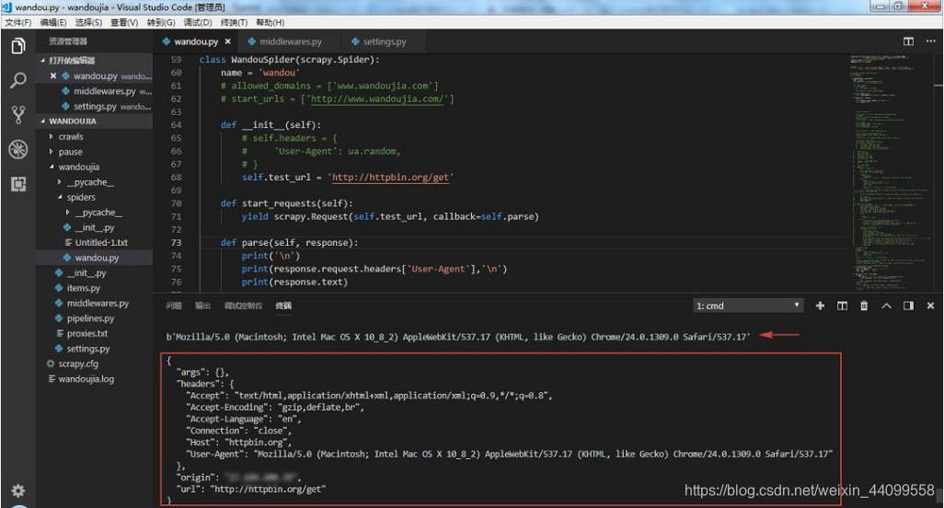The width and height of the screenshot is (944, 508).
Task: Switch to the middlewares.py editor tab
Action: pos(290,41)
